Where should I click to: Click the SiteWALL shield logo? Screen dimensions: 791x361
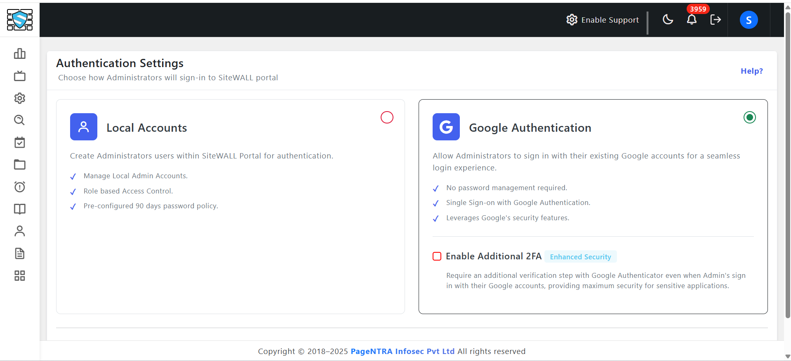(20, 20)
